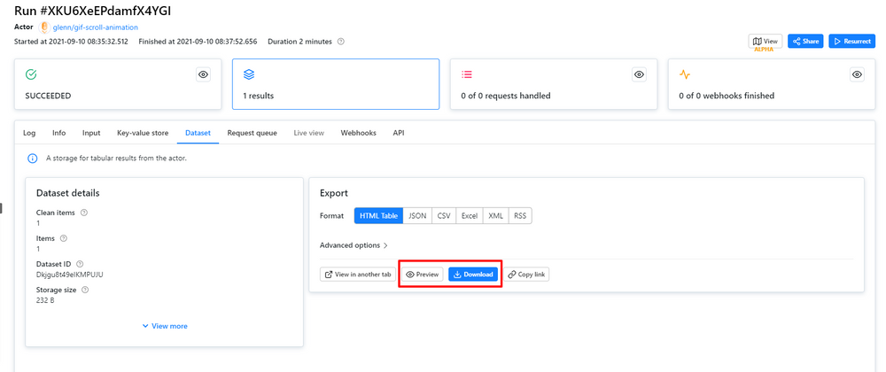Click the Copy link button

click(528, 275)
